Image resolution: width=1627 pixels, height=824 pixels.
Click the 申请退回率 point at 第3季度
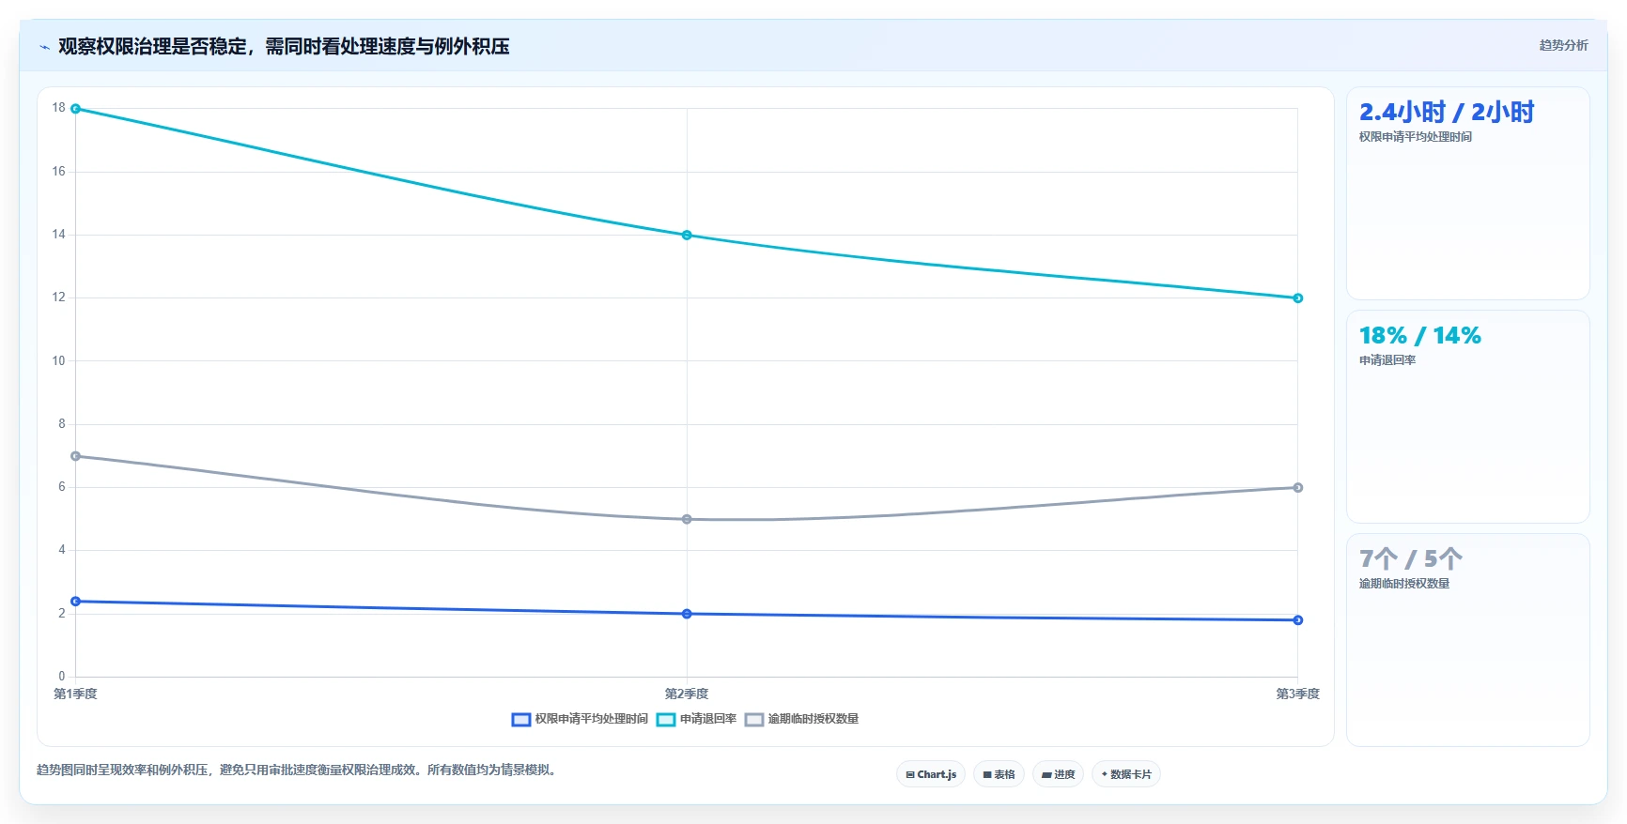click(1298, 298)
